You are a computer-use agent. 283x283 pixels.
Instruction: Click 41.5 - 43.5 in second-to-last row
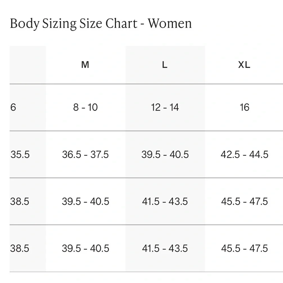pyautogui.click(x=165, y=201)
